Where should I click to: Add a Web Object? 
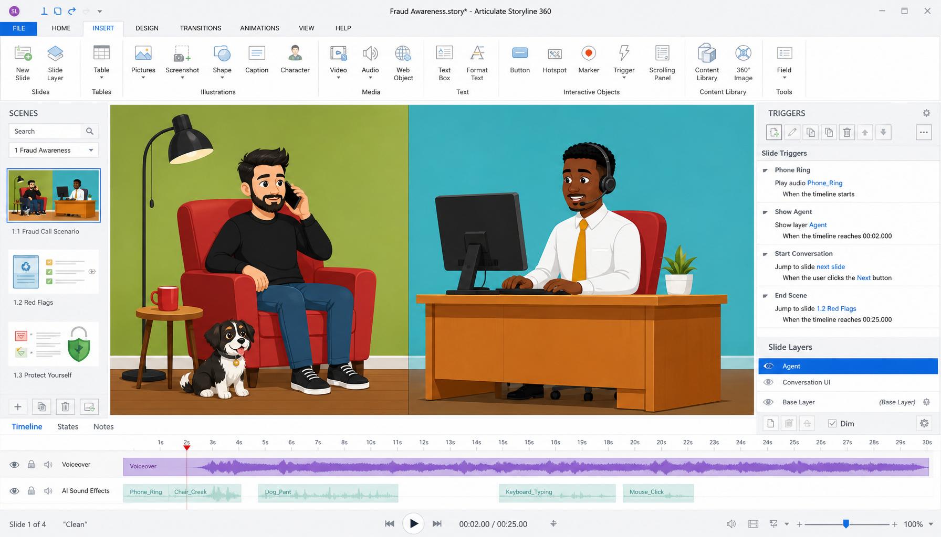point(403,63)
